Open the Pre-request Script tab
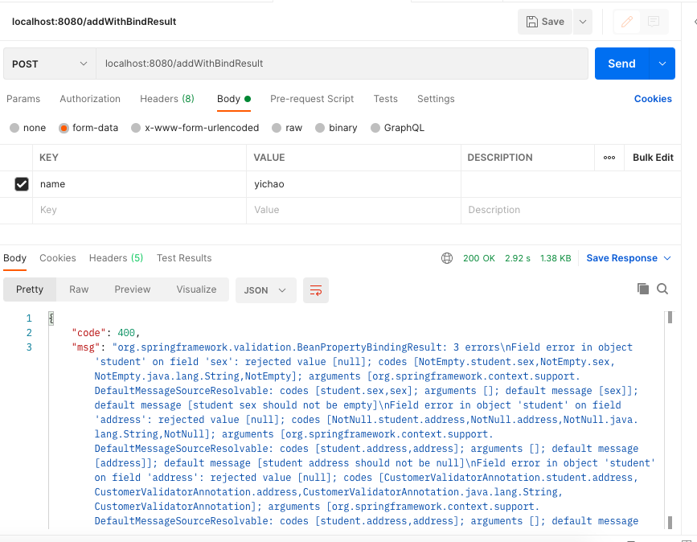Screen dimensions: 697x542 click(312, 99)
